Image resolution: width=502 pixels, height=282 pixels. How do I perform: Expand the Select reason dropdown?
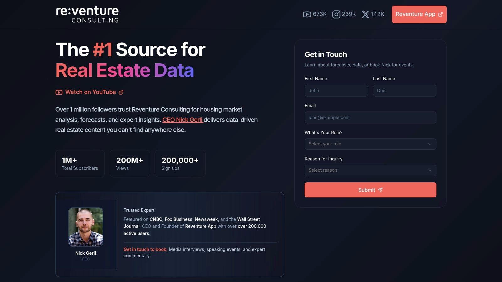[x=371, y=170]
